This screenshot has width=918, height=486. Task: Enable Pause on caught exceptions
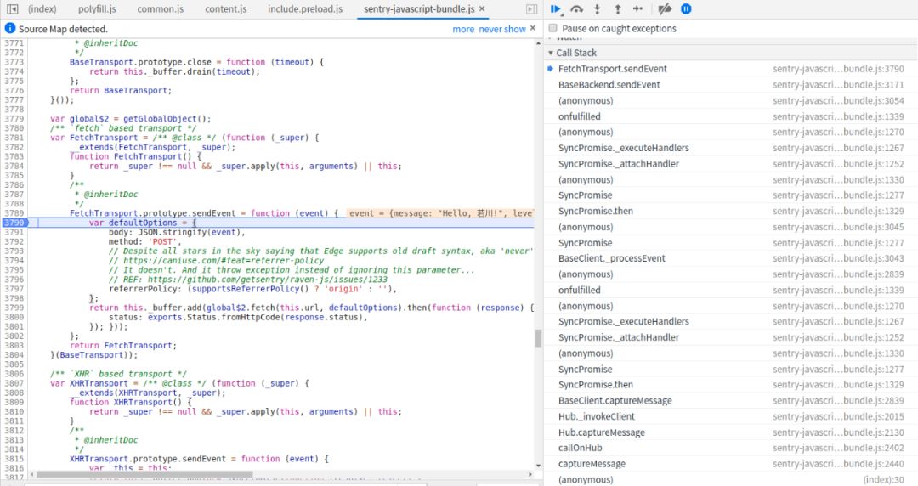click(x=552, y=28)
